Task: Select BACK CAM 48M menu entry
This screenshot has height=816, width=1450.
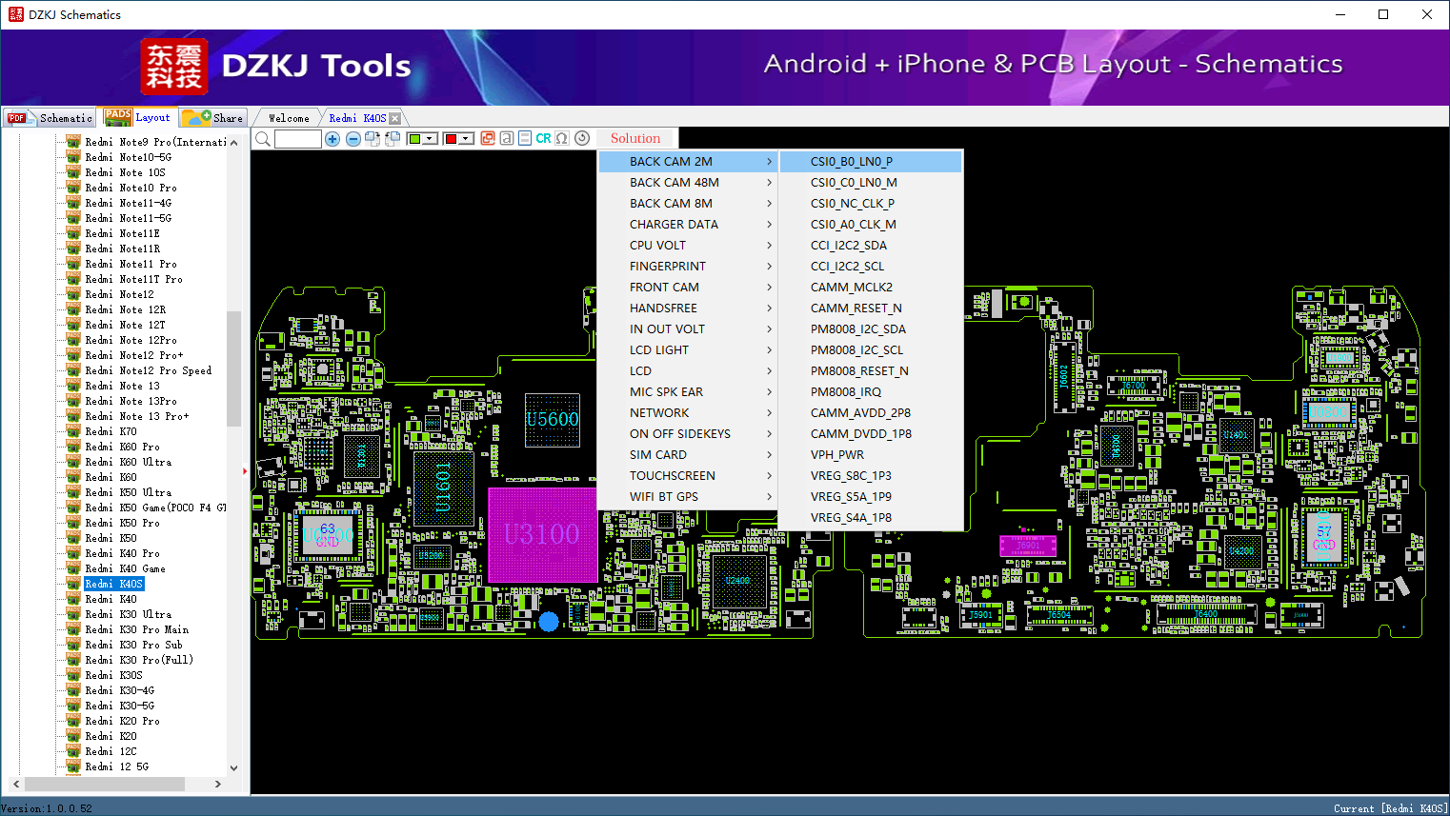Action: [x=687, y=183]
